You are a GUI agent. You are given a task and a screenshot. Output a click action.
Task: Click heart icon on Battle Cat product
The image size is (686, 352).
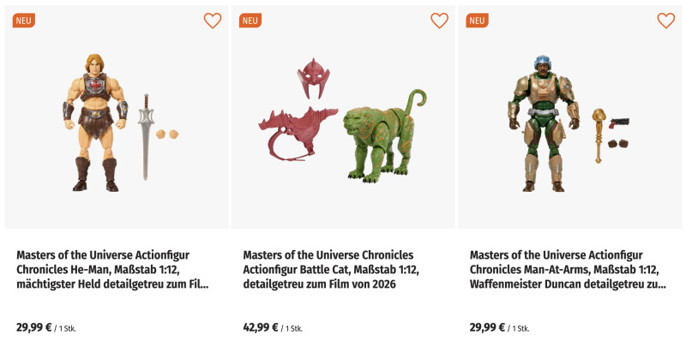click(x=439, y=21)
